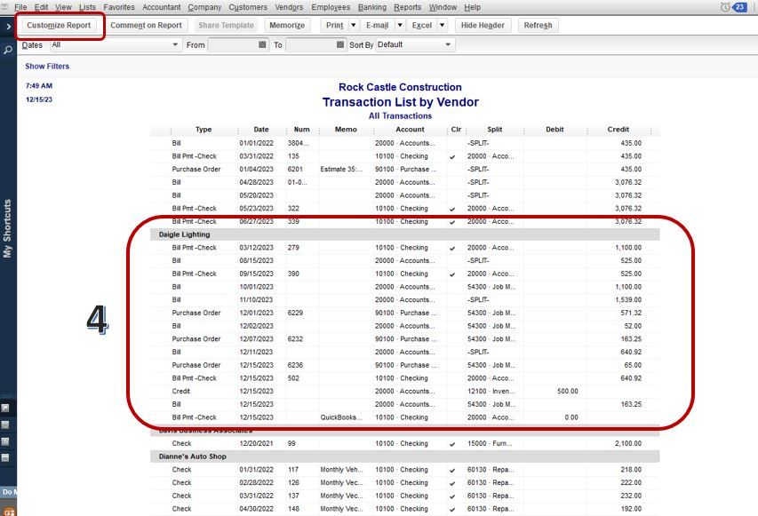Click the Show Filters link
This screenshot has height=516, width=758.
(47, 67)
